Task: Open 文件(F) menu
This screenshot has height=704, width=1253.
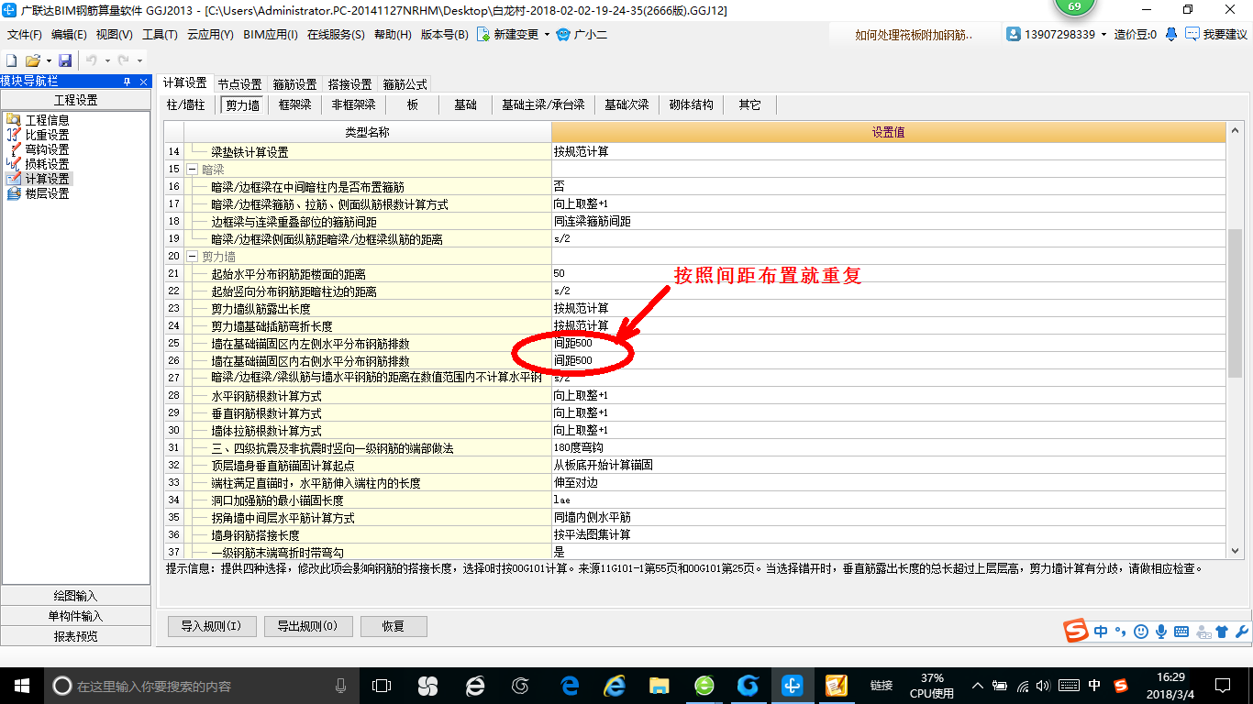Action: [24, 34]
